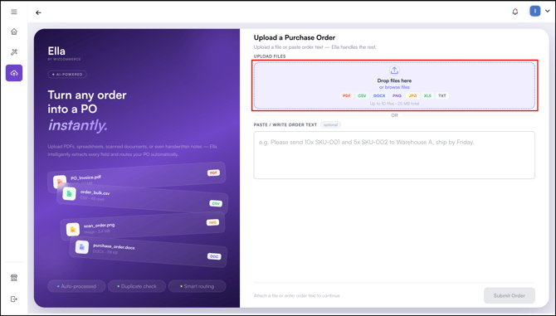Click the user avatar icon
The height and width of the screenshot is (316, 556).
click(x=534, y=12)
